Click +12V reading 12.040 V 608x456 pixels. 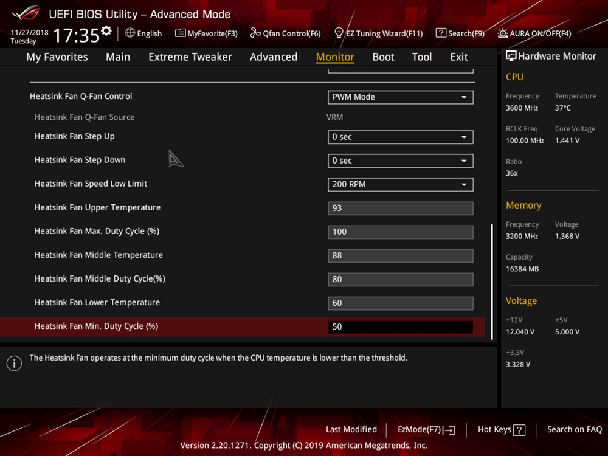point(520,331)
